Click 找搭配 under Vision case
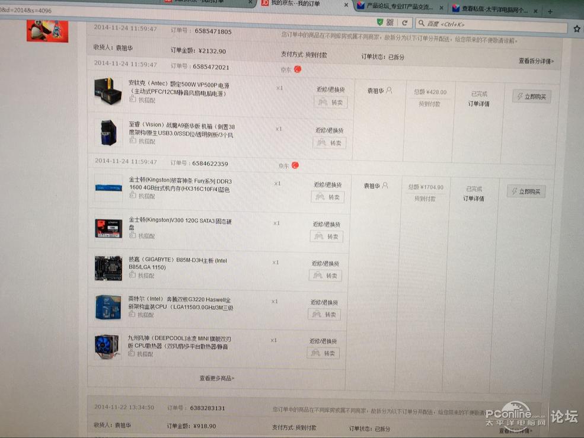Image resolution: width=584 pixels, height=438 pixels. [143, 141]
